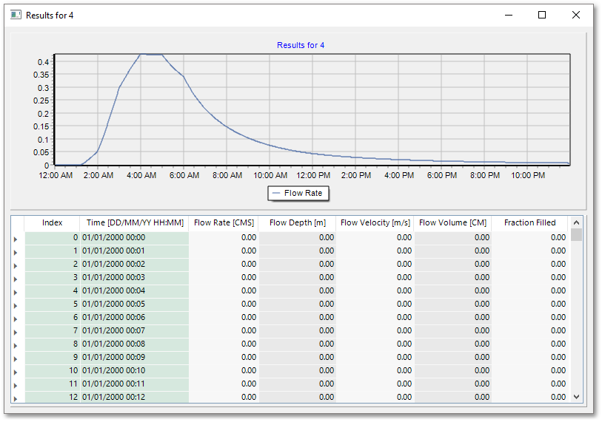Screen dimensions: 602x422
Task: Select row arrow for index 4
Action: pos(16,293)
